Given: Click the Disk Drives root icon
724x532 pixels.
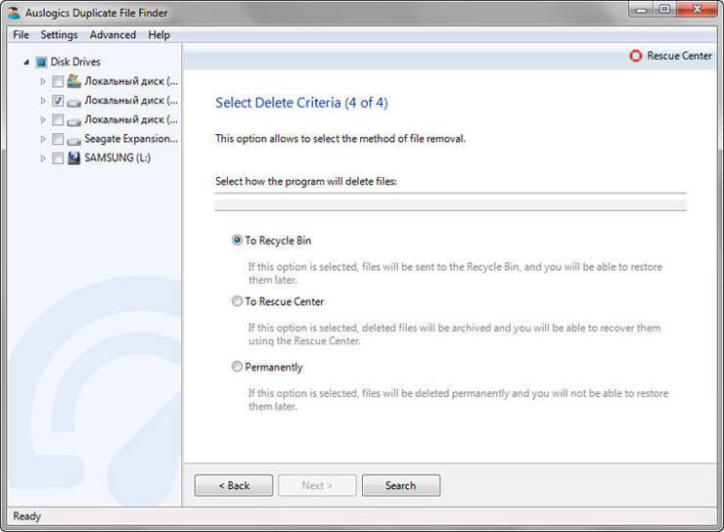Looking at the screenshot, I should tap(41, 62).
